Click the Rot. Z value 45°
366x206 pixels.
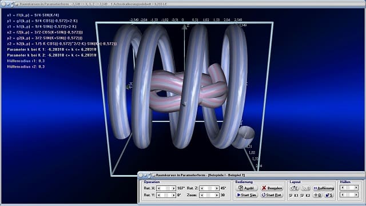(223, 188)
